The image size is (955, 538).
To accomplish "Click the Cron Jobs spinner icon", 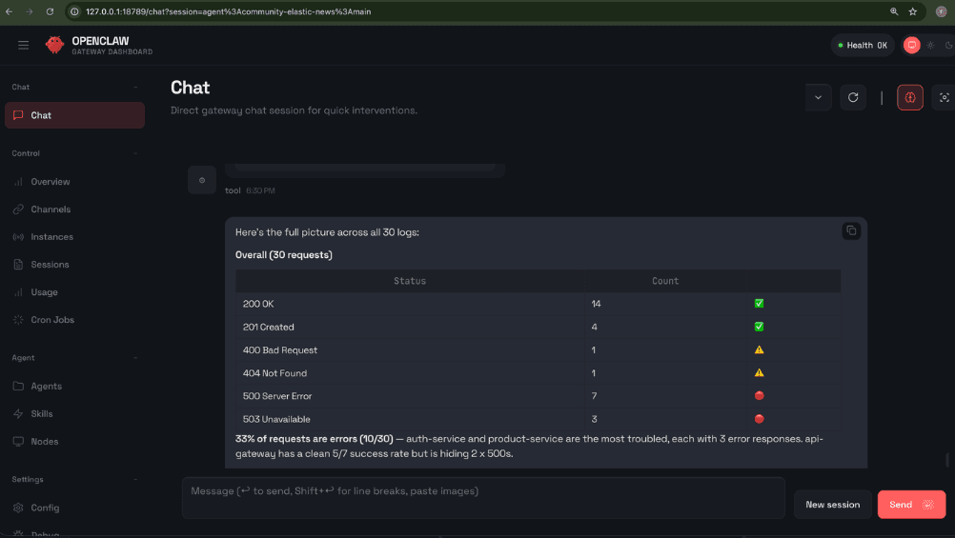I will point(18,320).
